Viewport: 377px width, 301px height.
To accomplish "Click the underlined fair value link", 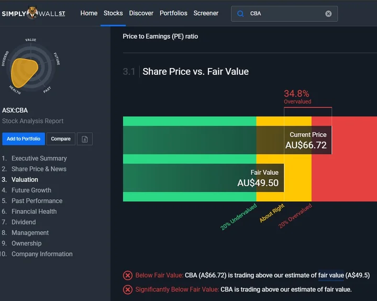I will click(331, 275).
